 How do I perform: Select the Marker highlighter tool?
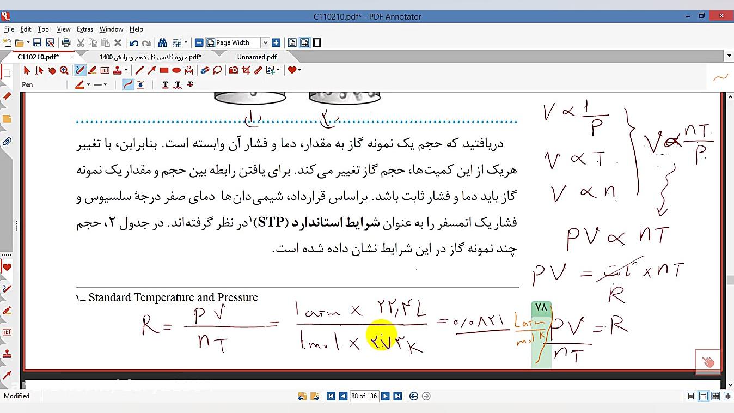92,70
